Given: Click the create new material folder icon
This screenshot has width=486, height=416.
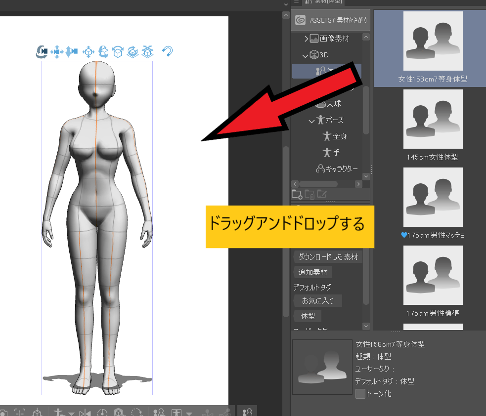Looking at the screenshot, I should tap(298, 194).
